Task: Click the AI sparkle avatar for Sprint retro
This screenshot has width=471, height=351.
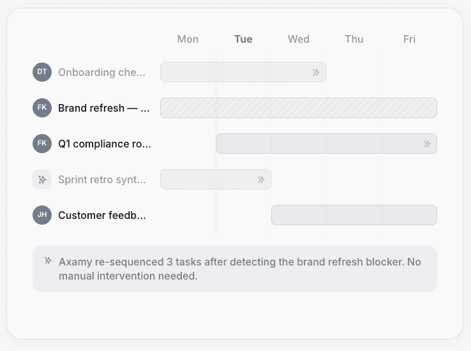Action: 42,179
